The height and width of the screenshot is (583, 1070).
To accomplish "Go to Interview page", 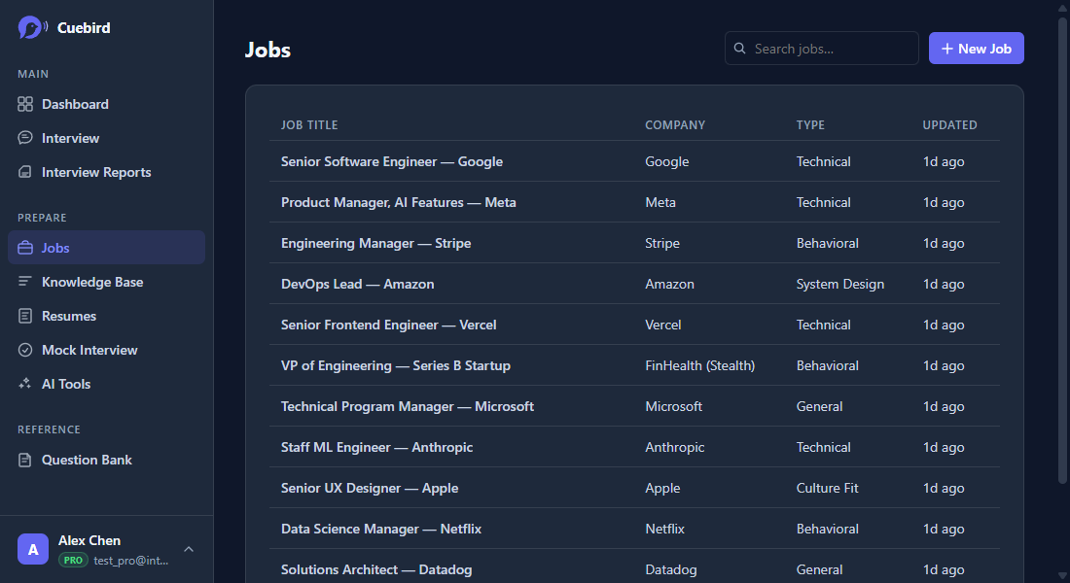I will [106, 138].
